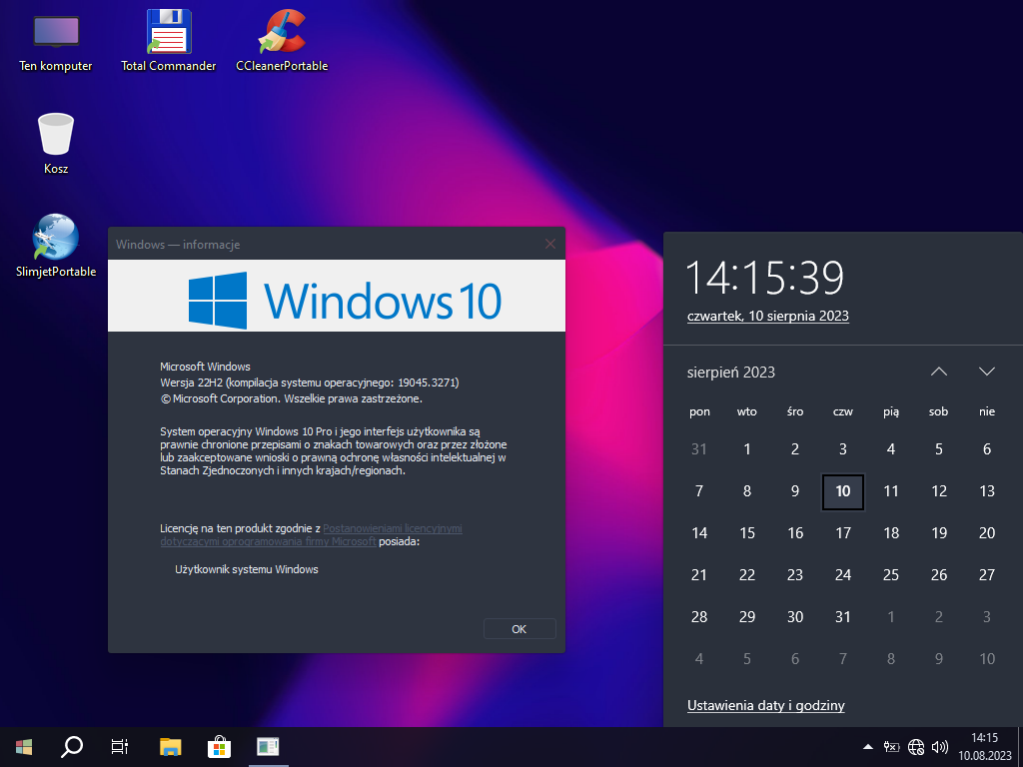Launch File Explorer from the taskbar
Screen dimensions: 1023x767
171,746
